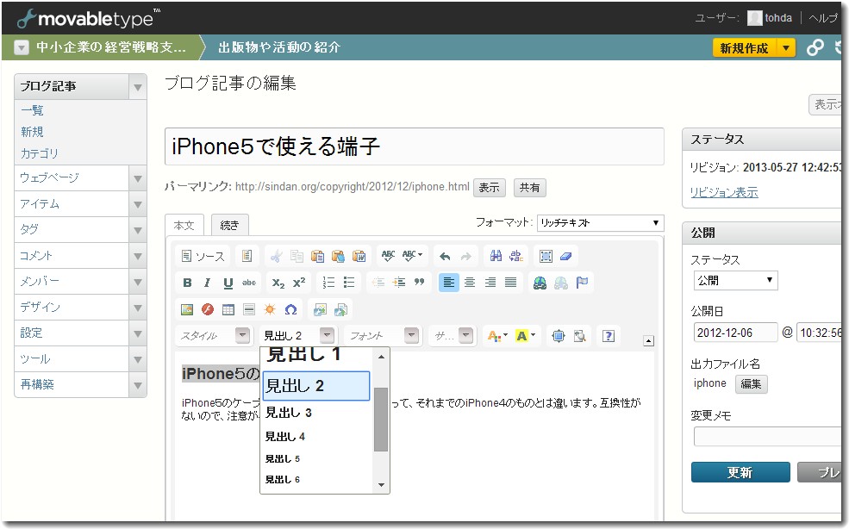The width and height of the screenshot is (849, 529).
Task: Select 見出し 6 from the format list
Action: coord(315,480)
